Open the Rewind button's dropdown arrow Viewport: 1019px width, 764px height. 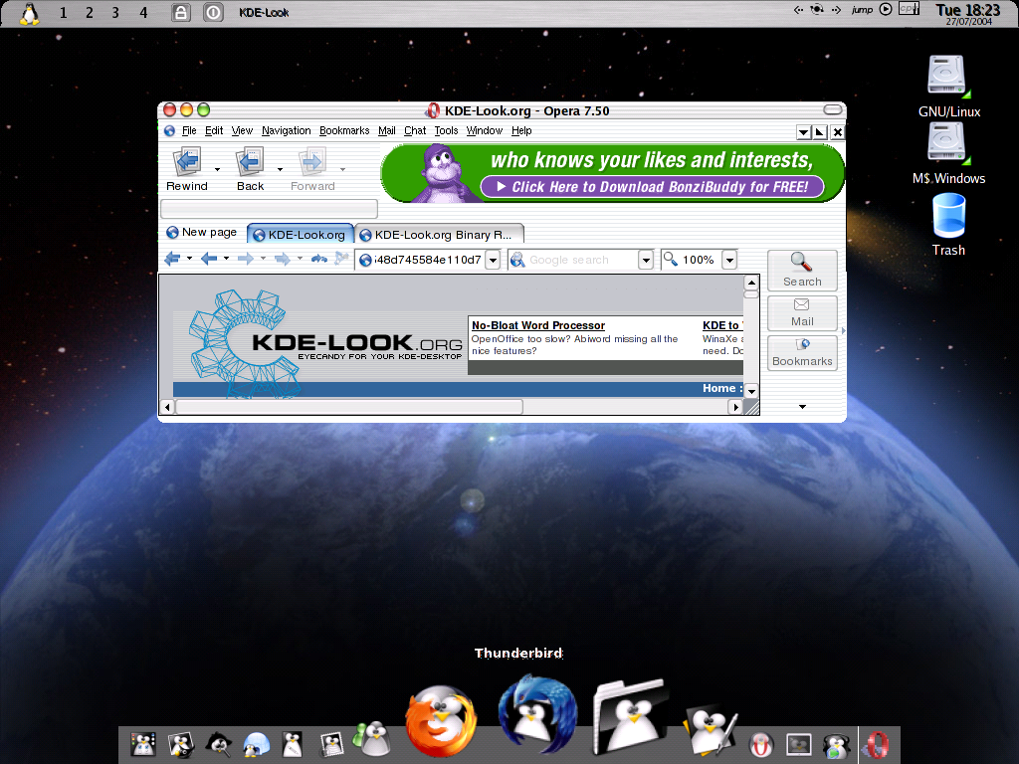[x=218, y=169]
